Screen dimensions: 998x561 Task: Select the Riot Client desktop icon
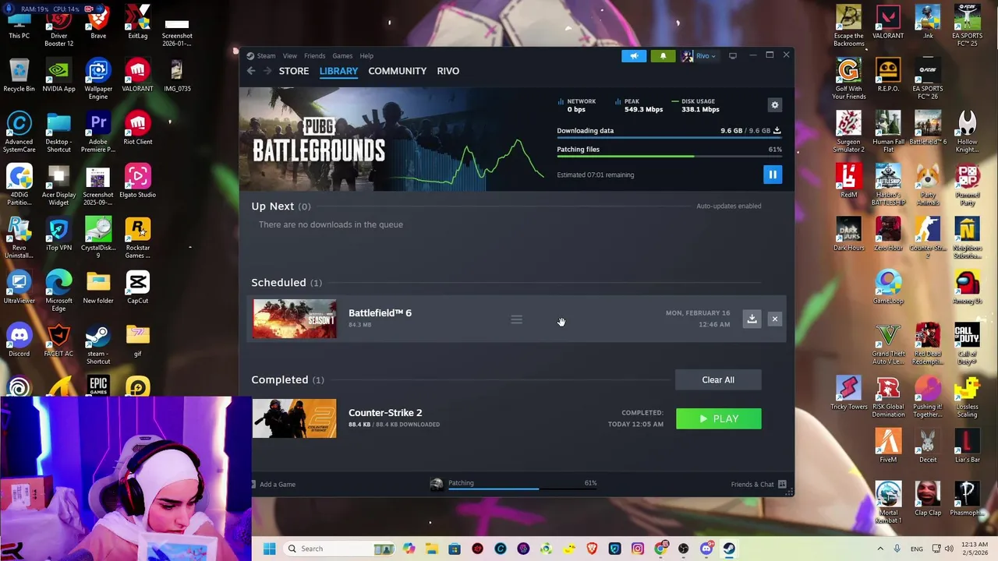click(138, 129)
